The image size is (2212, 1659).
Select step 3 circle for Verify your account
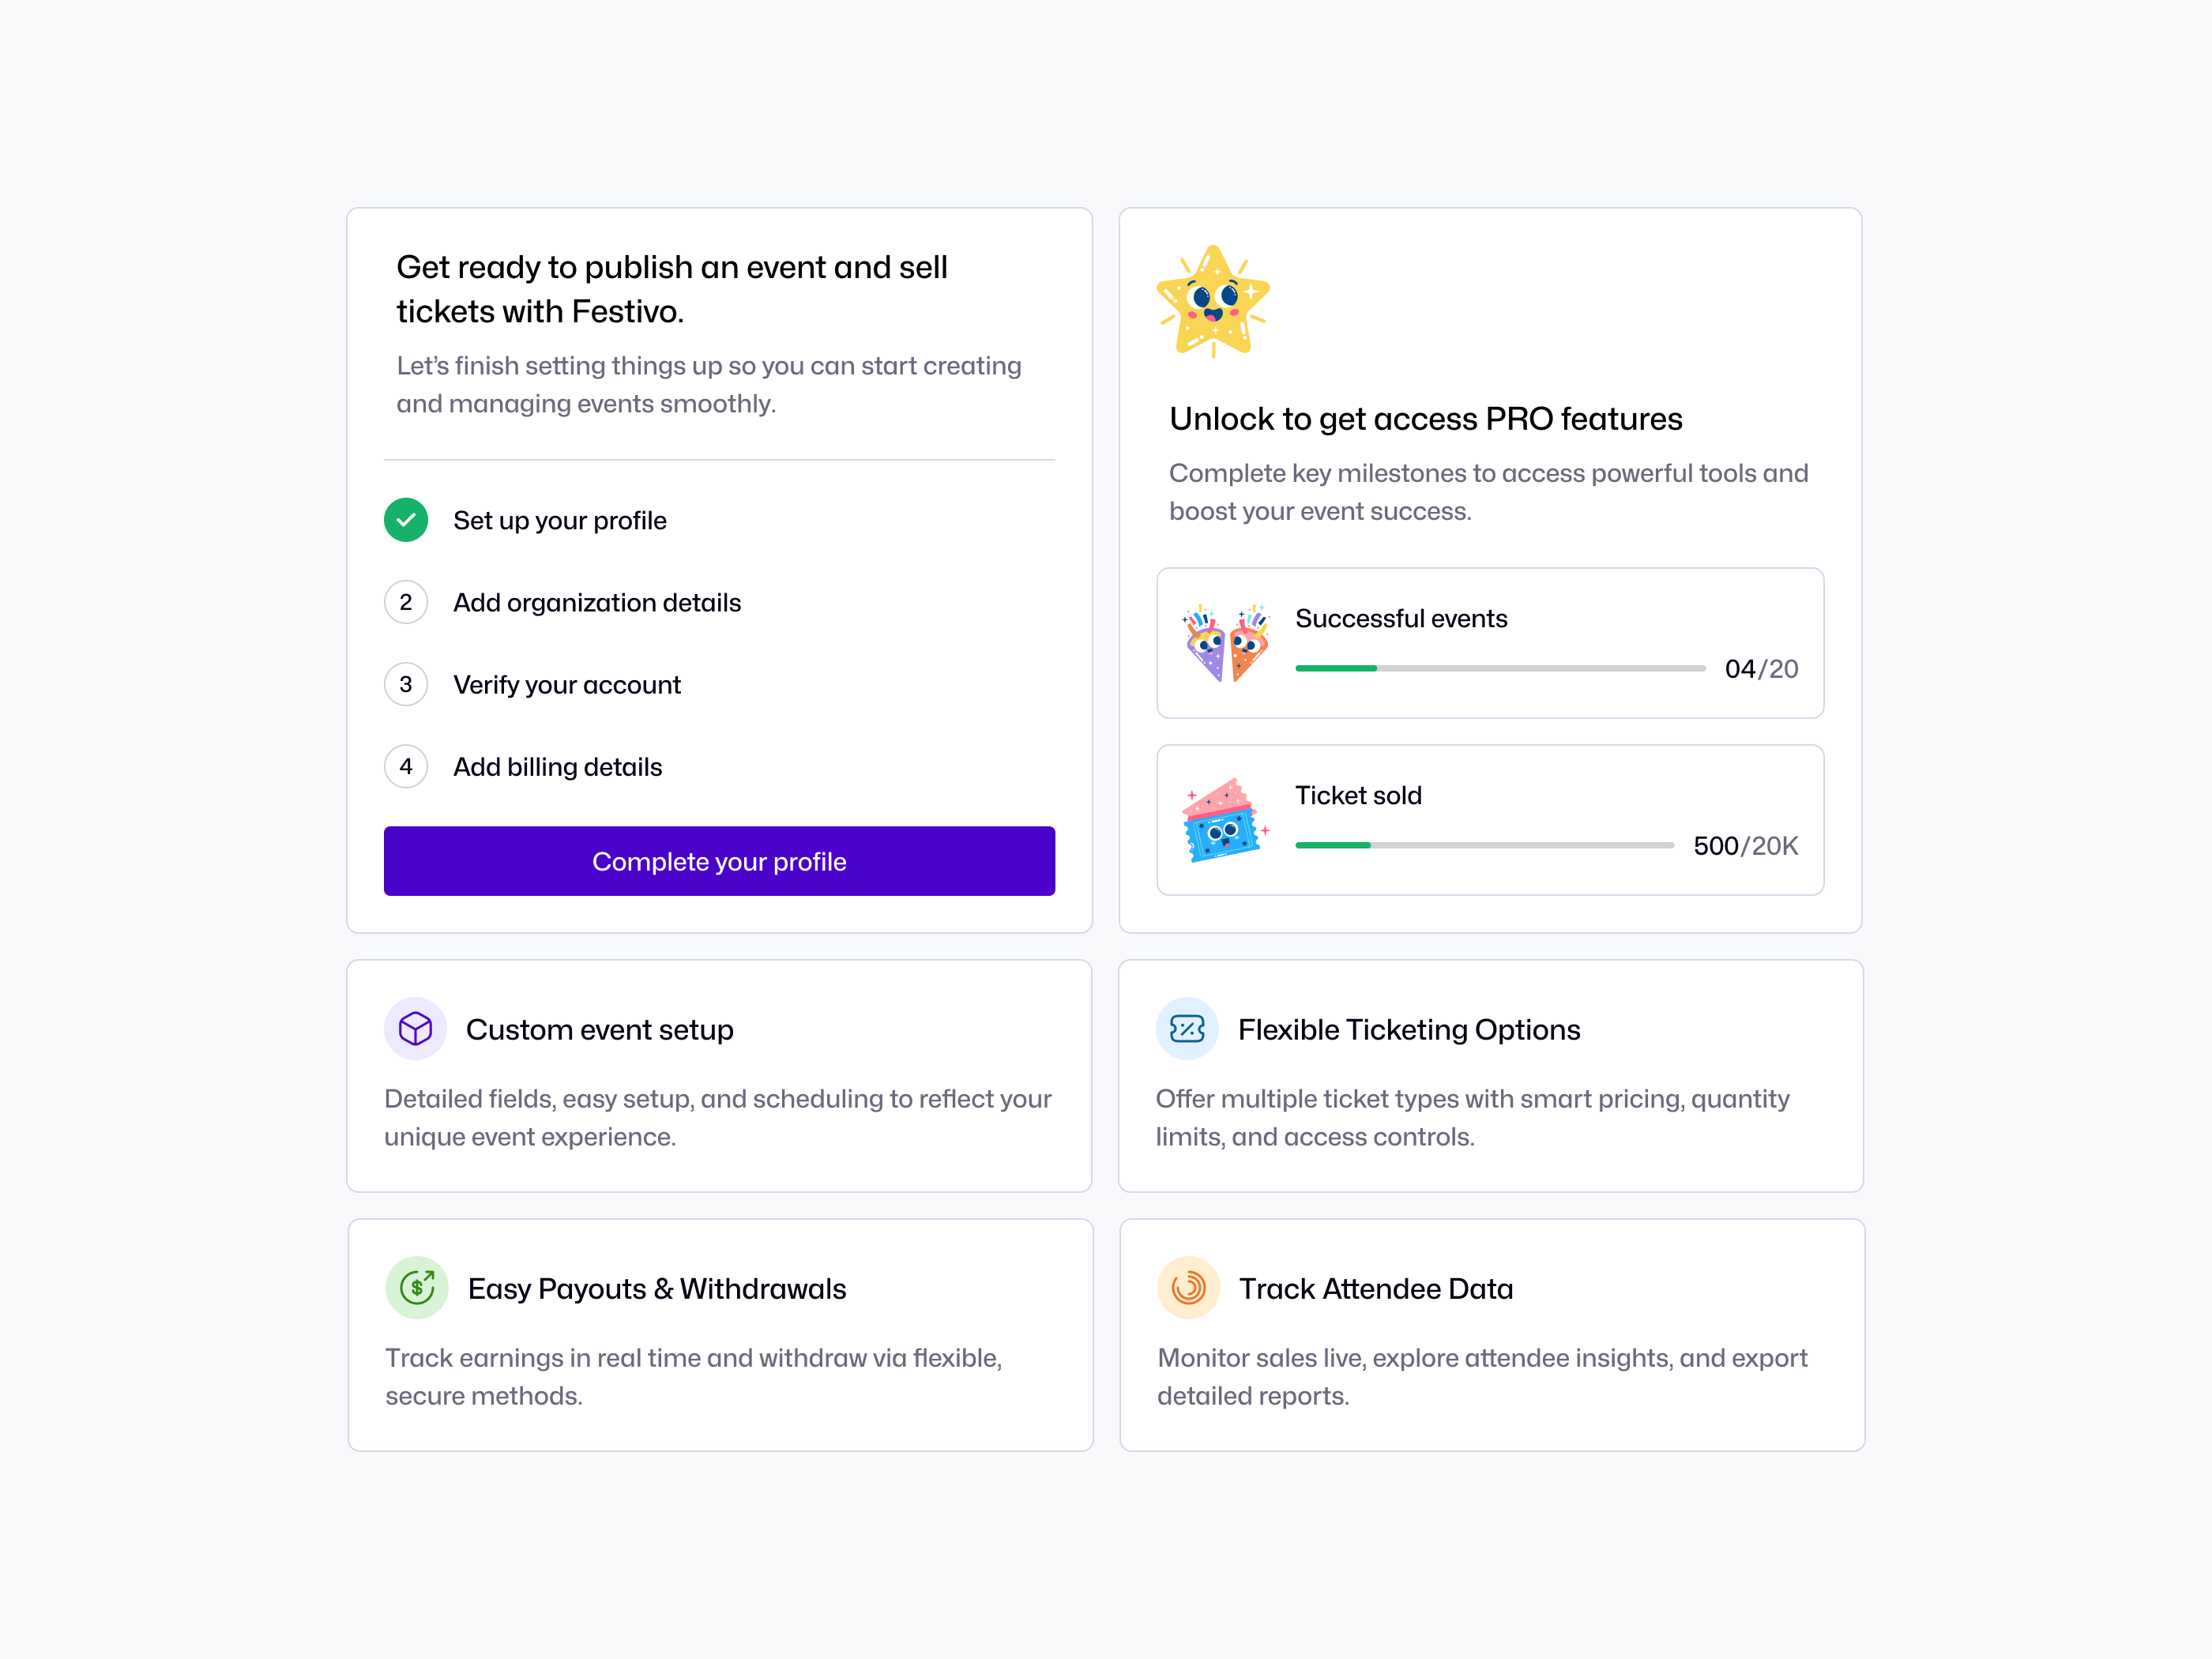[x=406, y=684]
